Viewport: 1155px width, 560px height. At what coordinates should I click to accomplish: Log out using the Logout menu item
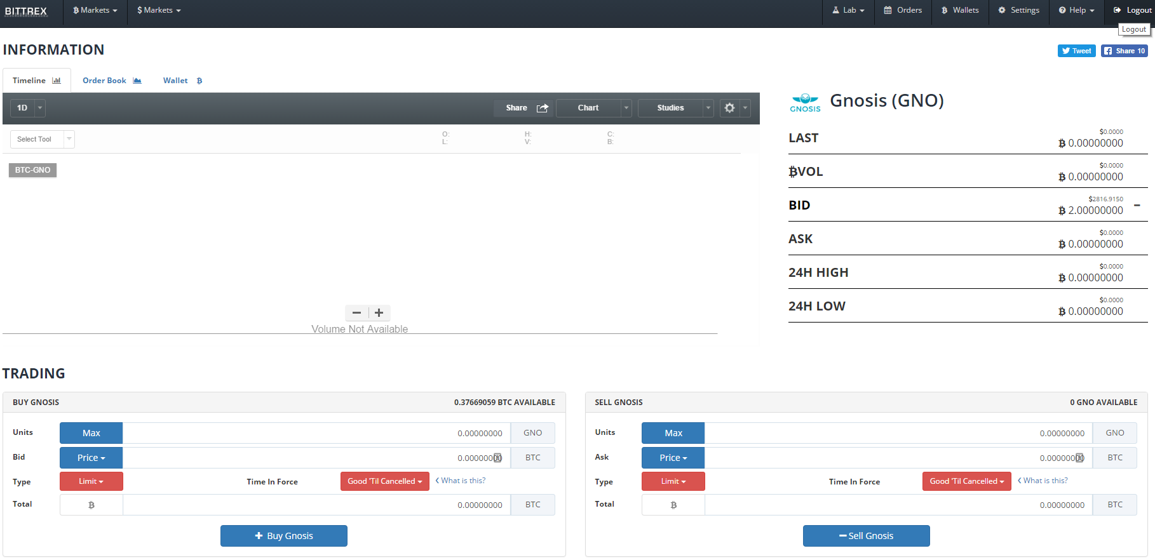click(x=1132, y=10)
